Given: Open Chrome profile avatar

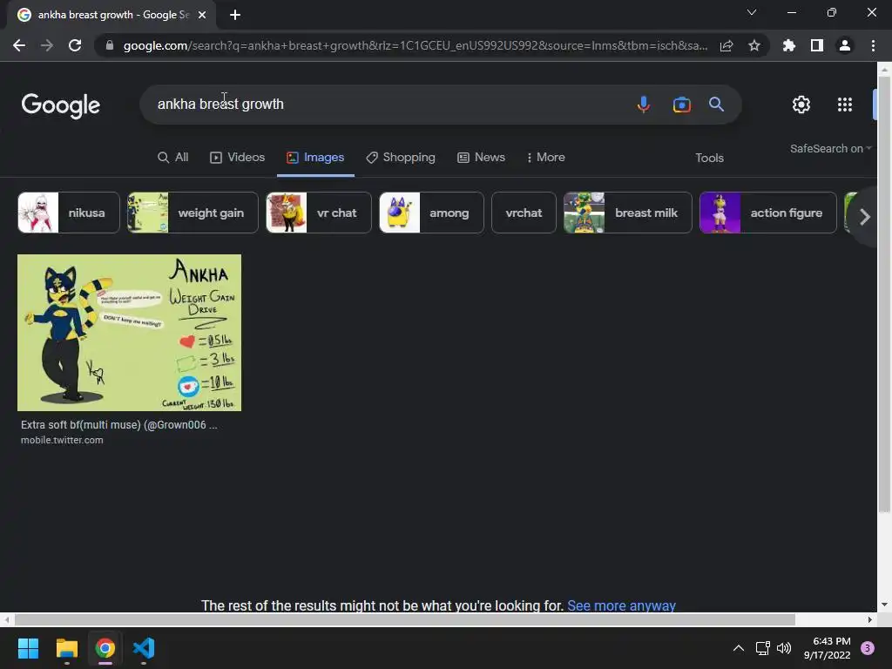Looking at the screenshot, I should [x=845, y=45].
